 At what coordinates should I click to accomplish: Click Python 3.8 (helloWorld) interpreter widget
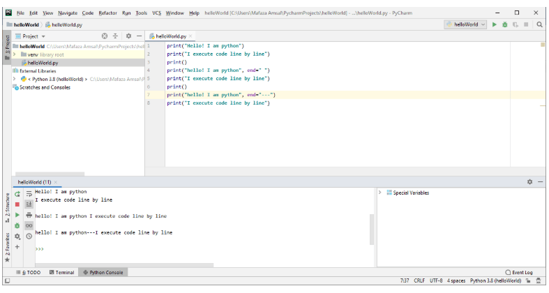[x=495, y=280]
